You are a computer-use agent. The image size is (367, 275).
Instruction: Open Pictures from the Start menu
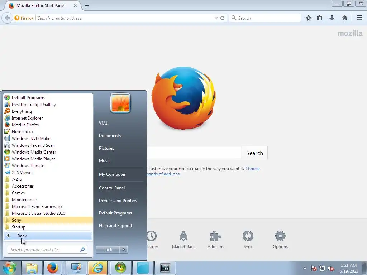point(106,148)
